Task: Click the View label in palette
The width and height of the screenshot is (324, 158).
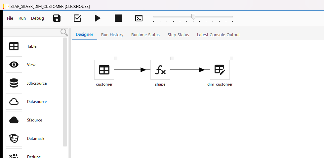Action: coord(31,65)
